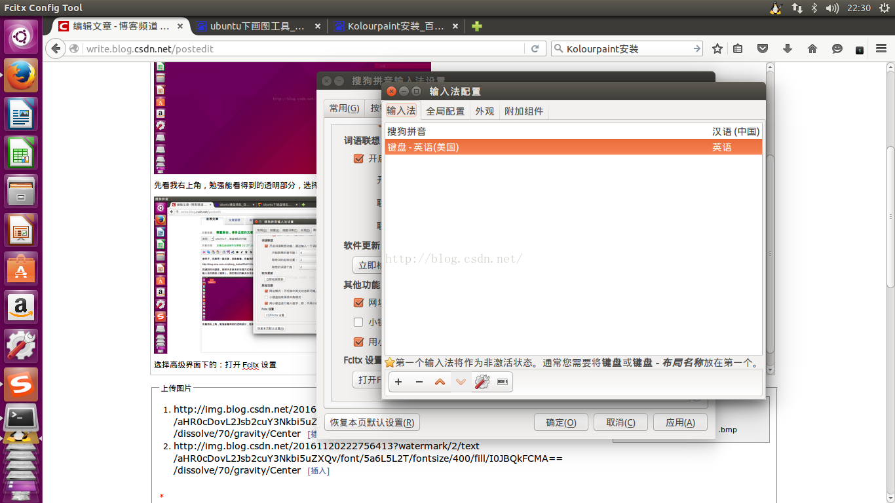Toggle checkbox starting with 网 in Sogou settings
Screen dimensions: 895x503
click(358, 303)
